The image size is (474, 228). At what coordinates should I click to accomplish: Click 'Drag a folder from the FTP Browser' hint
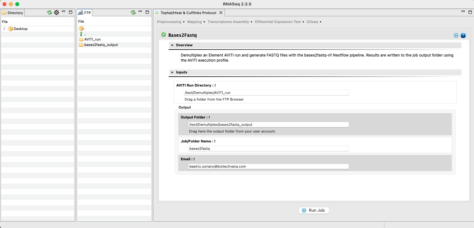(x=214, y=99)
